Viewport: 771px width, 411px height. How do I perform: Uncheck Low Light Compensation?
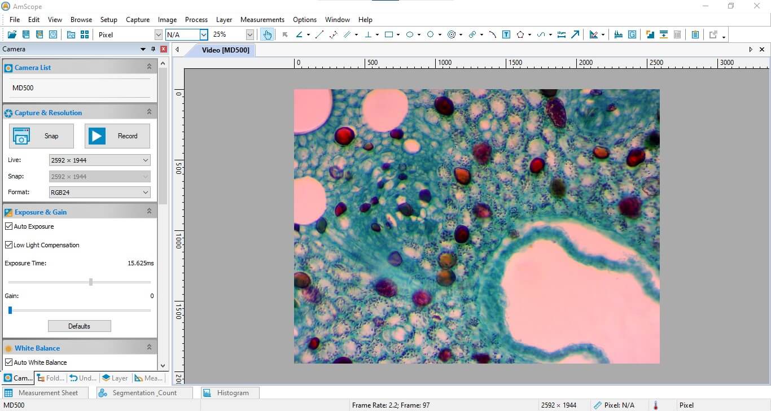point(8,244)
